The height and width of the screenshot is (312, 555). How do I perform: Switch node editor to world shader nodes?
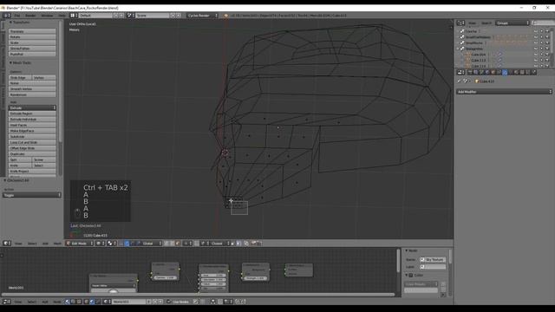(x=92, y=302)
